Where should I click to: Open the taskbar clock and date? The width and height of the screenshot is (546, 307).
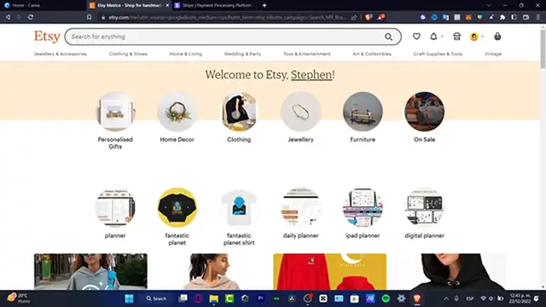520,298
